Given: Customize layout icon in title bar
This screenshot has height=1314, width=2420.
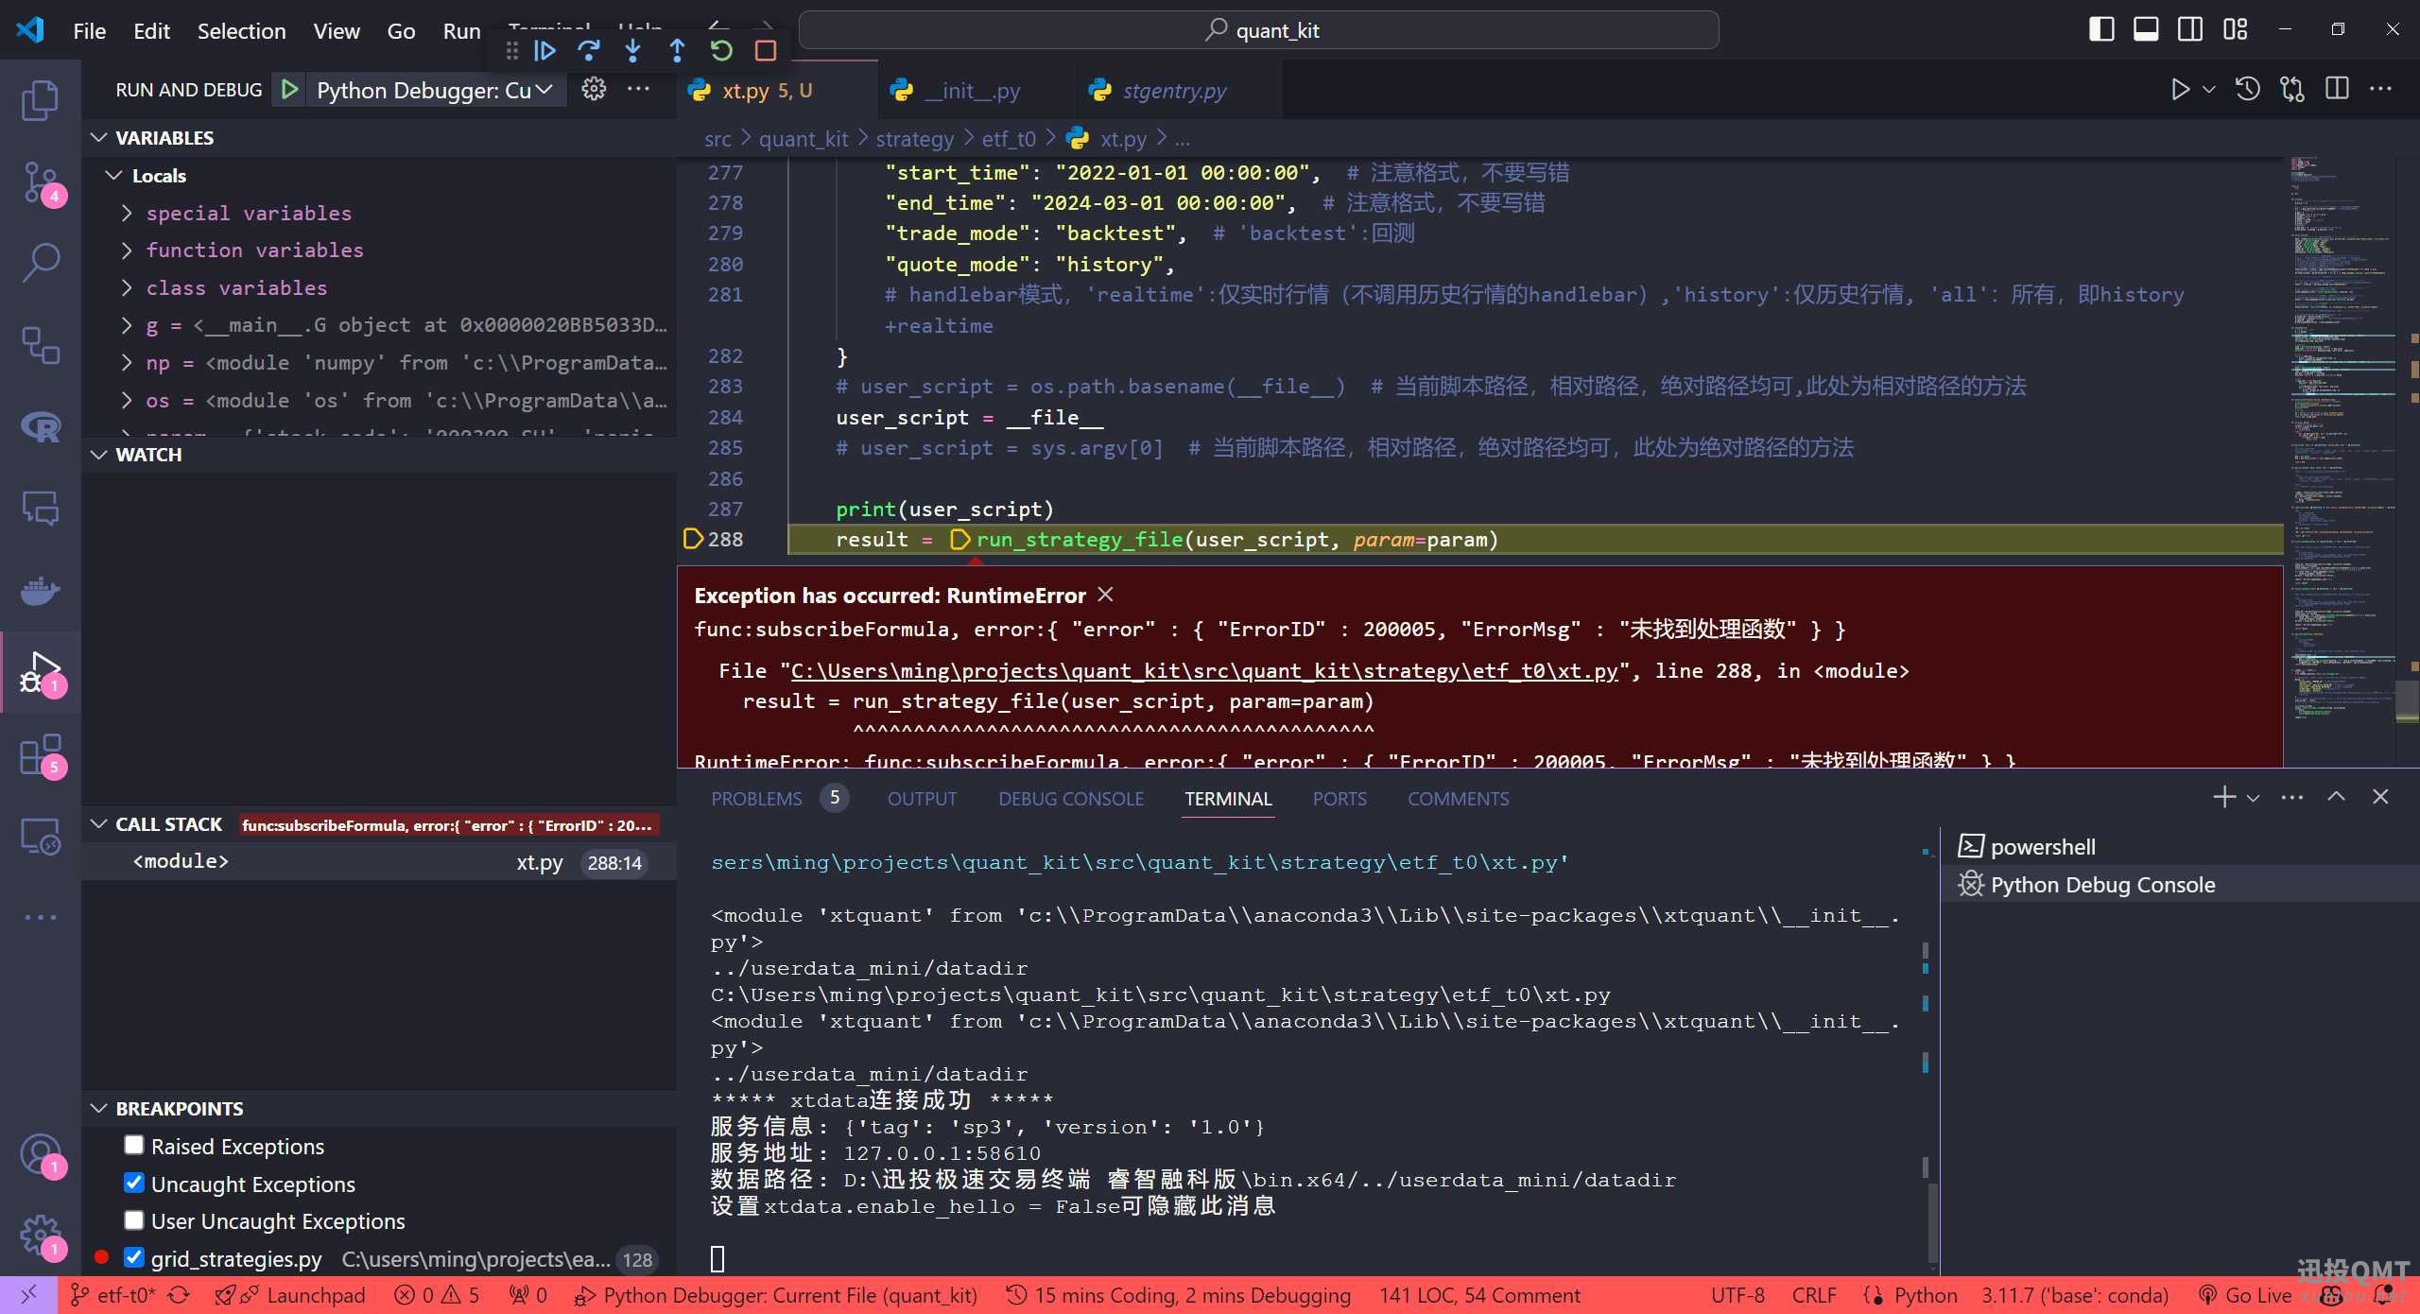Looking at the screenshot, I should [x=2236, y=29].
